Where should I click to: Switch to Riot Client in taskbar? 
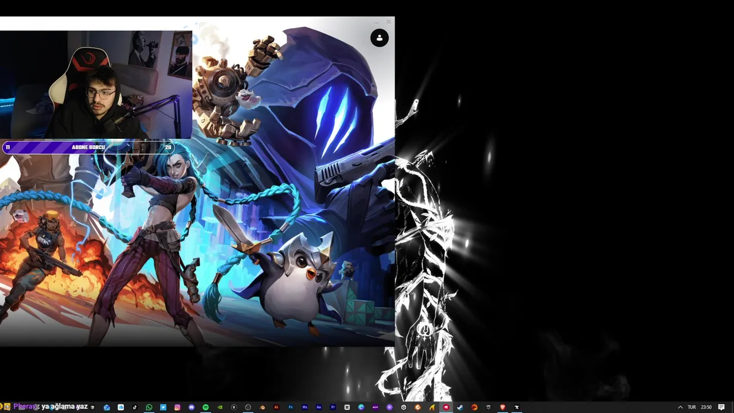click(x=446, y=407)
